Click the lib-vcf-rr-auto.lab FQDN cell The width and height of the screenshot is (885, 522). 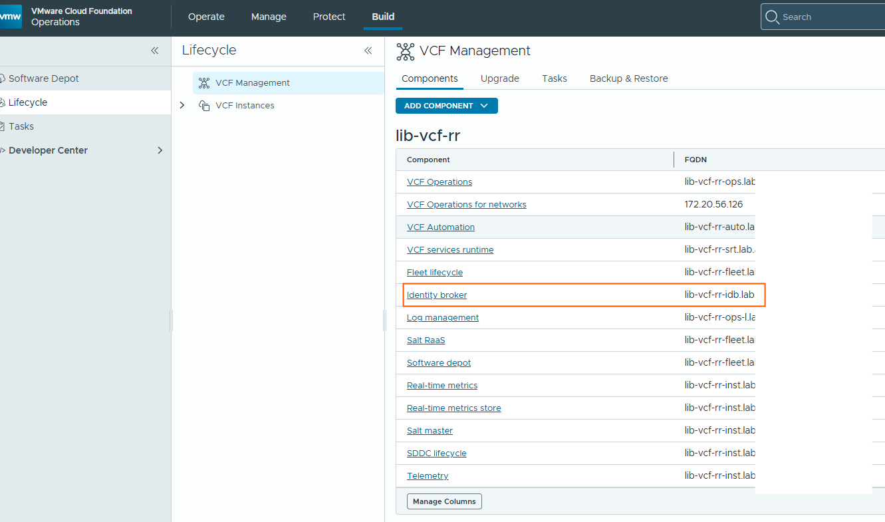[x=720, y=227]
